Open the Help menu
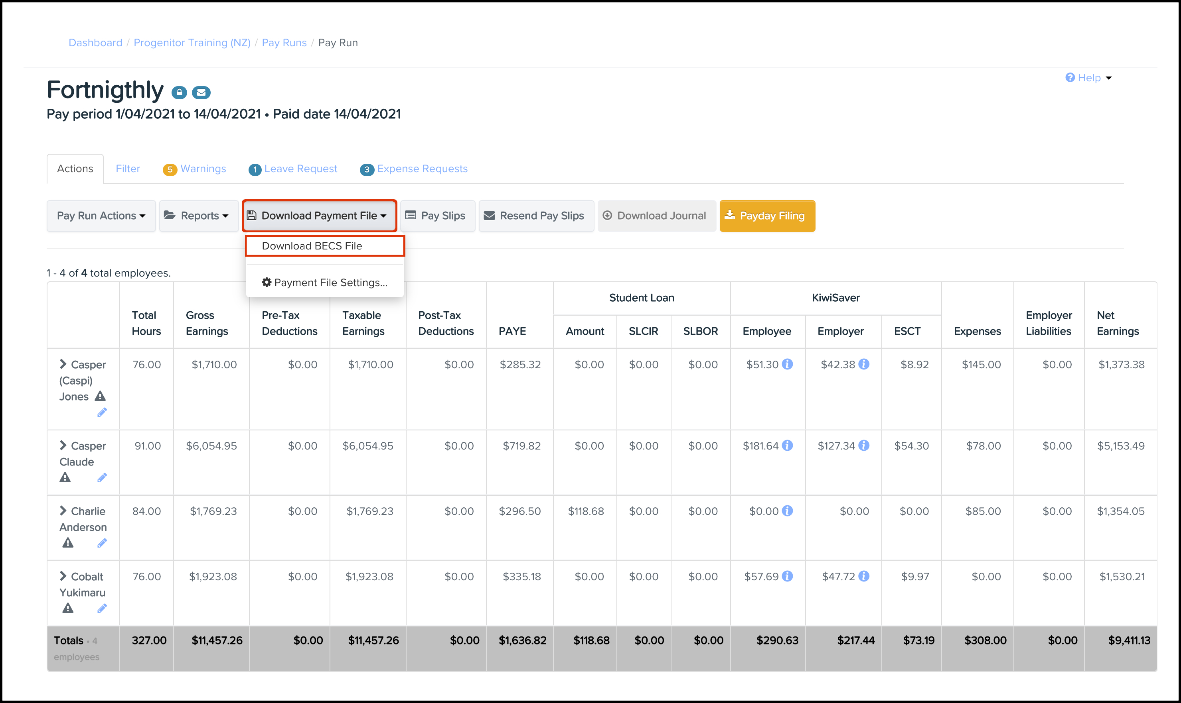This screenshot has height=703, width=1181. (1088, 78)
